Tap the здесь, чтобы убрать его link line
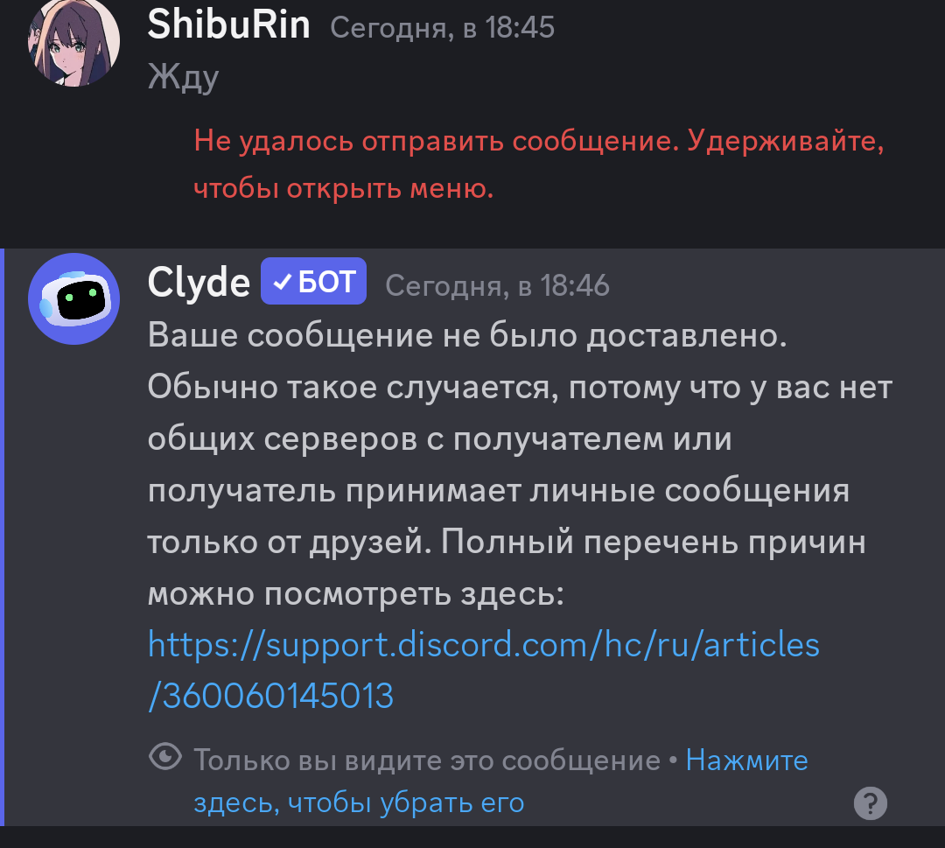Image resolution: width=945 pixels, height=848 pixels. coord(360,802)
